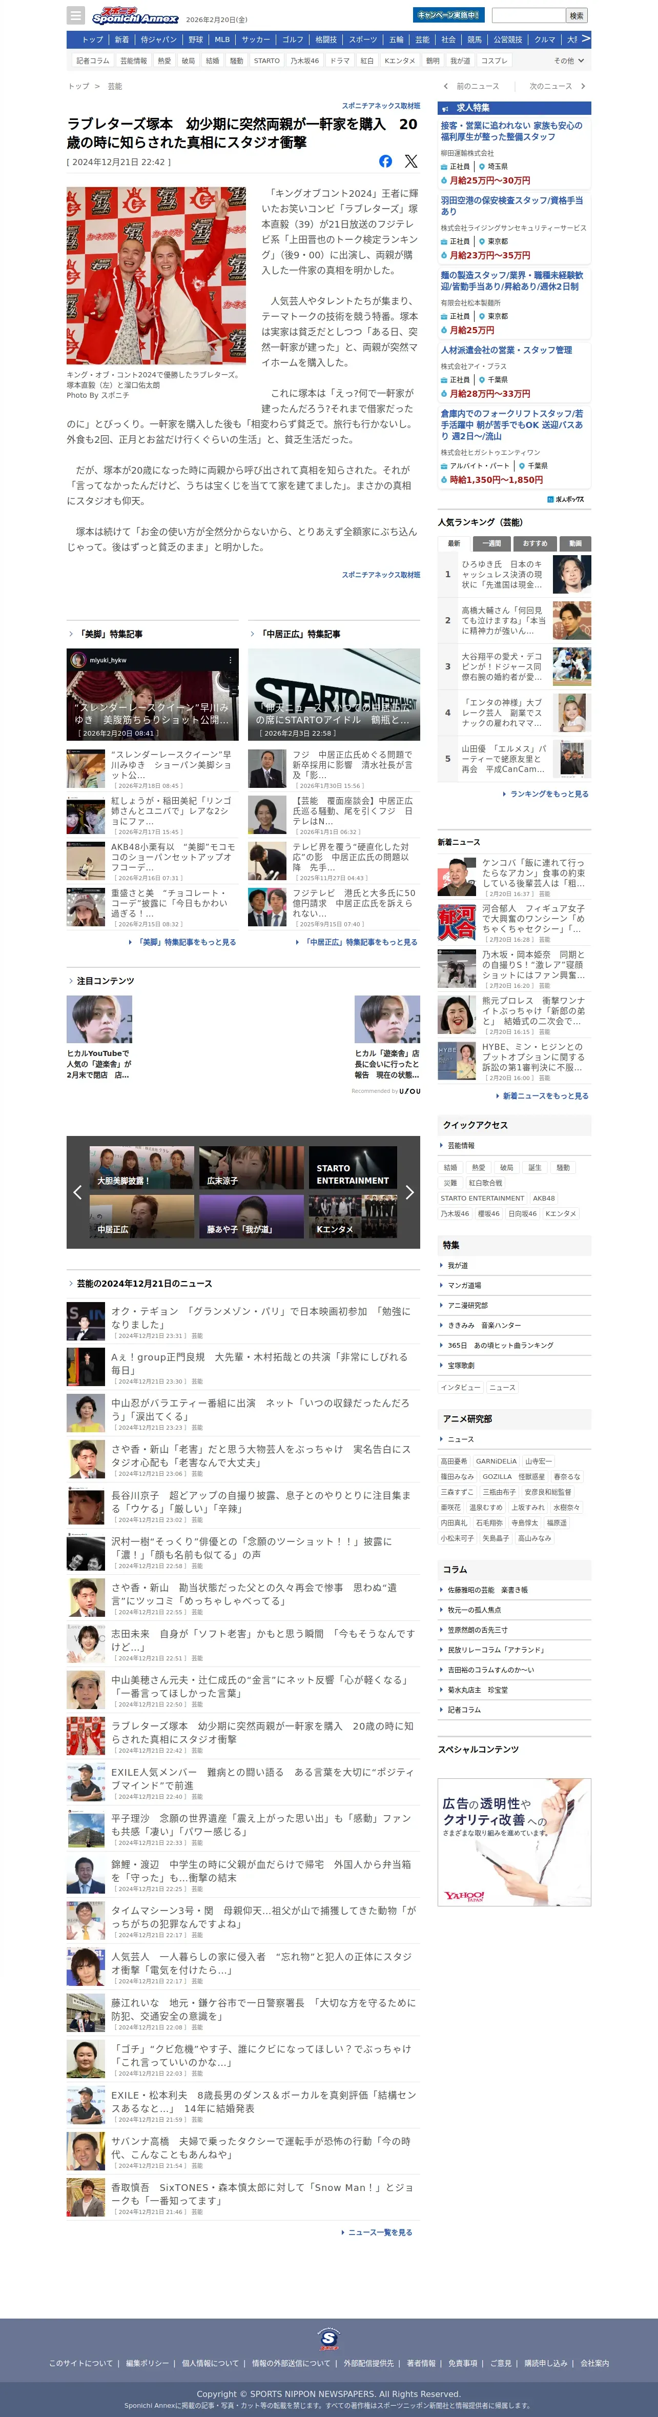Viewport: 658px width, 2417px height.
Task: Click the footer Sponichi round logo
Action: (x=329, y=2339)
